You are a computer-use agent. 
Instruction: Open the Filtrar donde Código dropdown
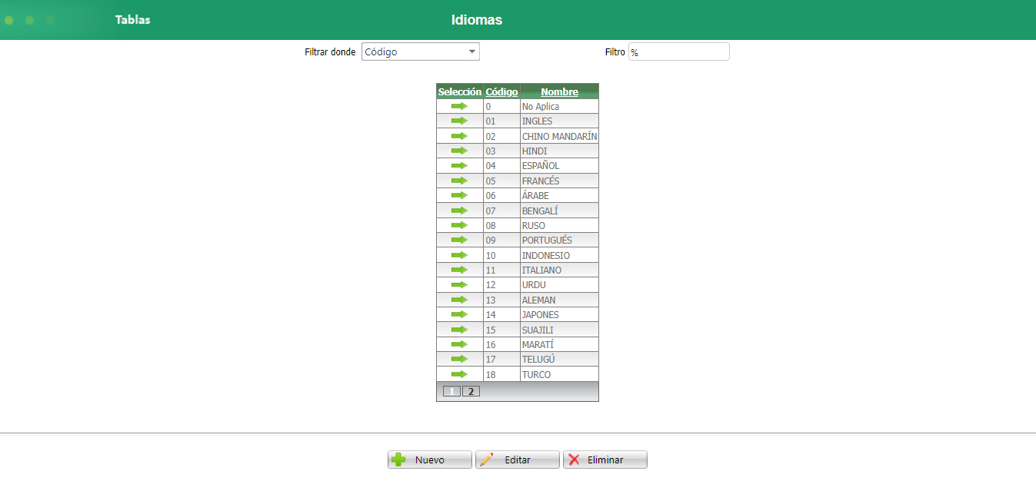coord(421,51)
